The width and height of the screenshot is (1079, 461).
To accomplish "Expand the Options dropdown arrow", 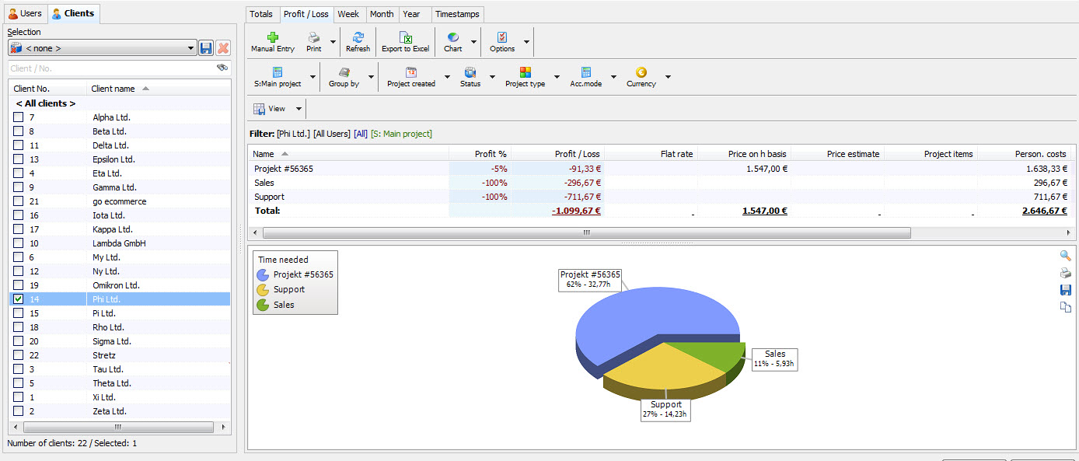I will pos(527,42).
